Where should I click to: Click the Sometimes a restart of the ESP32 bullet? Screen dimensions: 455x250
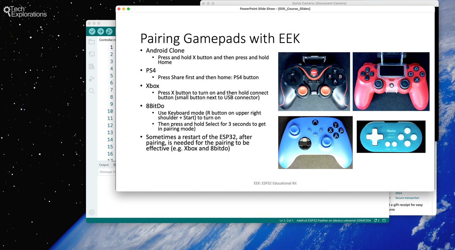199,143
